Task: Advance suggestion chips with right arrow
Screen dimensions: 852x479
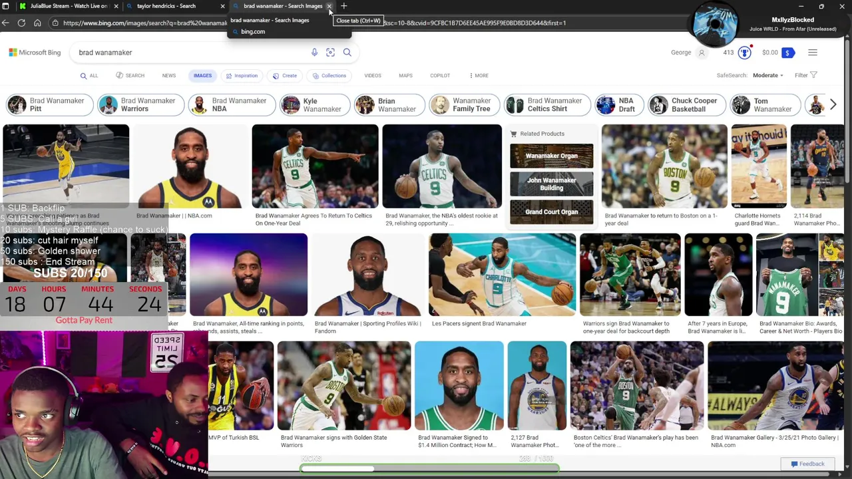Action: (833, 105)
